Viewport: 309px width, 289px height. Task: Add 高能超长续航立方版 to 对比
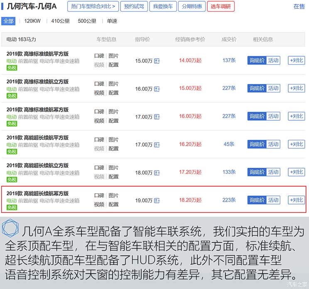click(297, 172)
